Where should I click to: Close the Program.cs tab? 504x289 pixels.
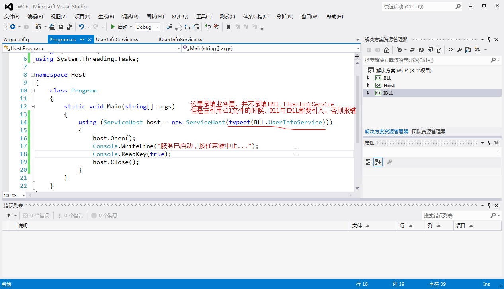[x=90, y=39]
